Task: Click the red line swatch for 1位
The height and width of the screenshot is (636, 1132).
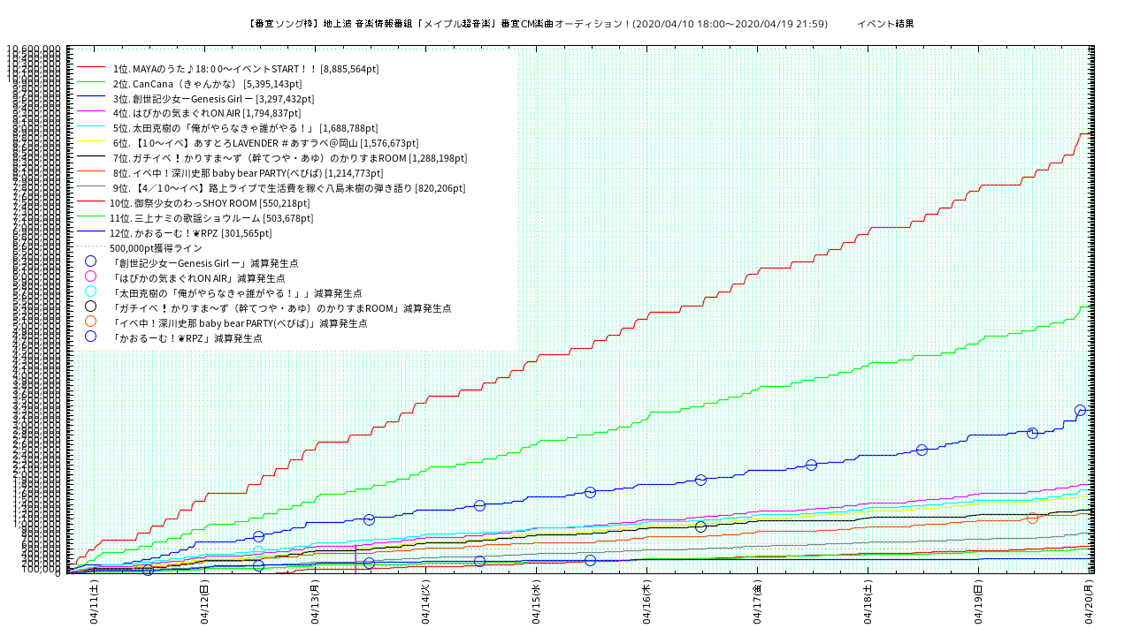Action: click(x=91, y=68)
